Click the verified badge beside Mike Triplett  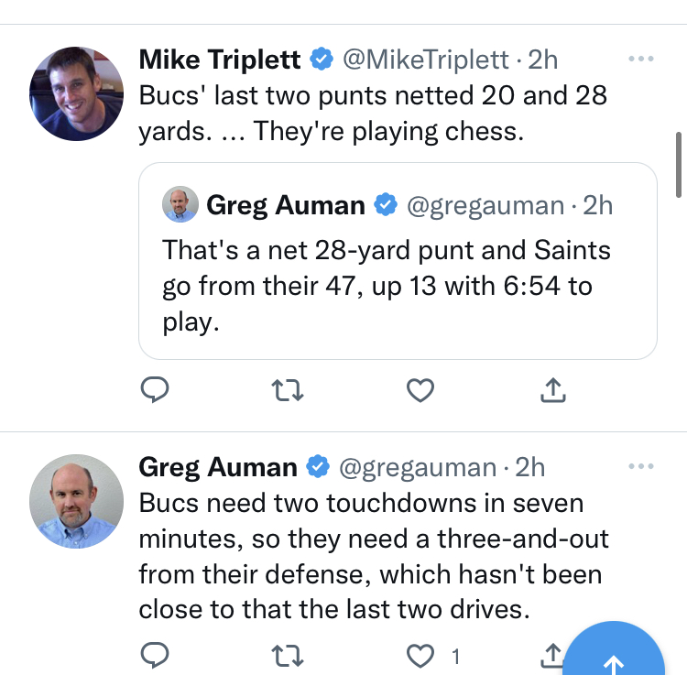321,60
